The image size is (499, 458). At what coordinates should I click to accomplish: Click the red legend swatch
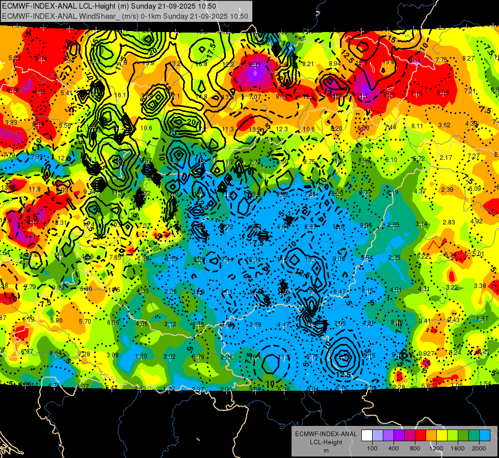point(421,436)
